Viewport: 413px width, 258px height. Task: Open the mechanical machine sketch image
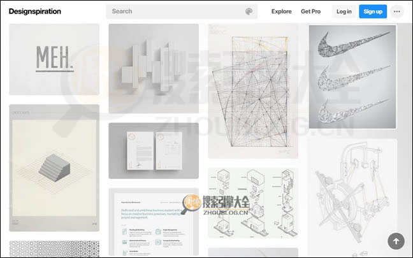click(x=352, y=198)
